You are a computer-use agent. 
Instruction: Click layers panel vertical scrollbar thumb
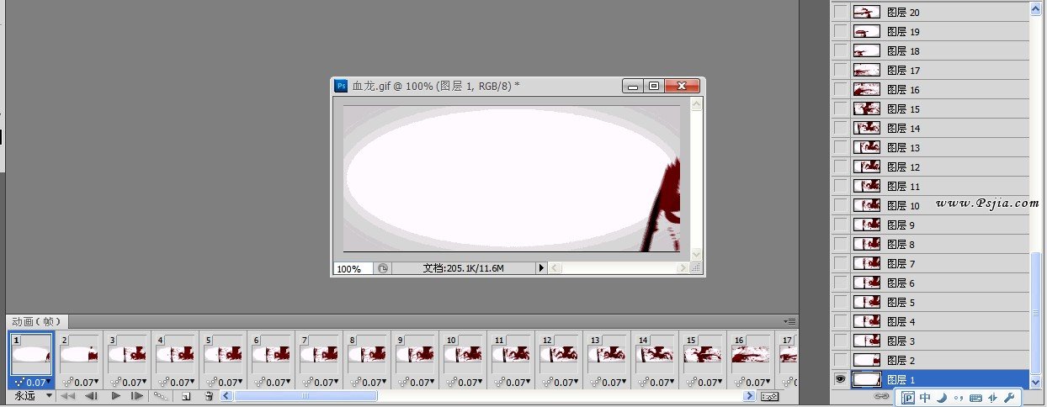(x=1037, y=312)
